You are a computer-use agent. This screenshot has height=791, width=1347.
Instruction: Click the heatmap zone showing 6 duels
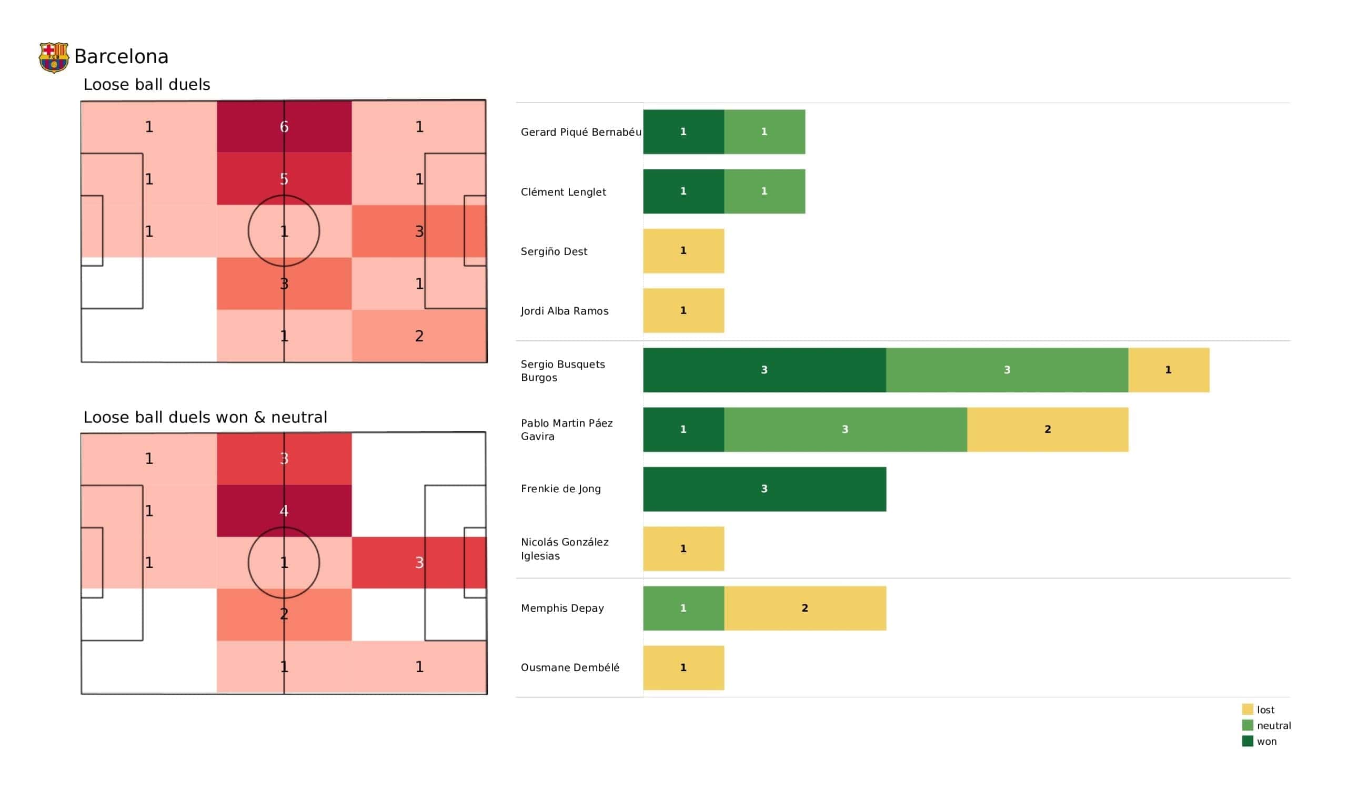point(284,127)
